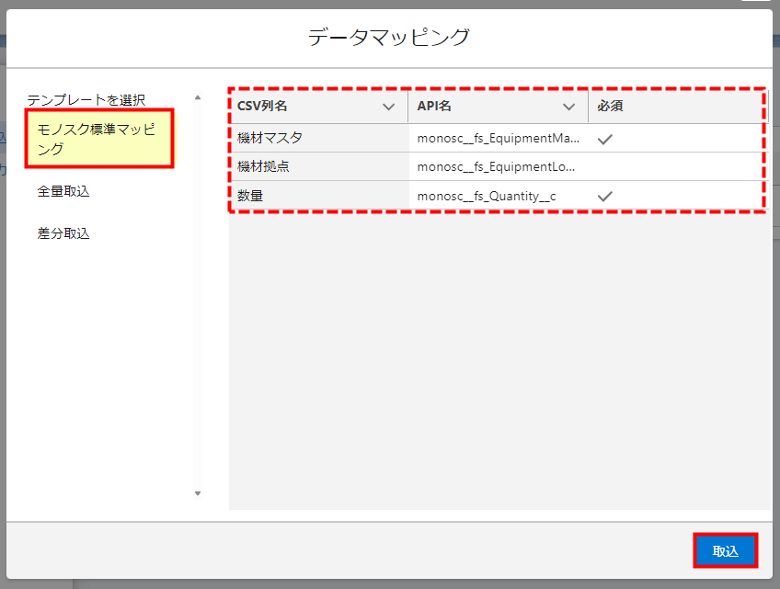
Task: Click empty 必須 cell for 機材拠点
Action: coord(676,167)
